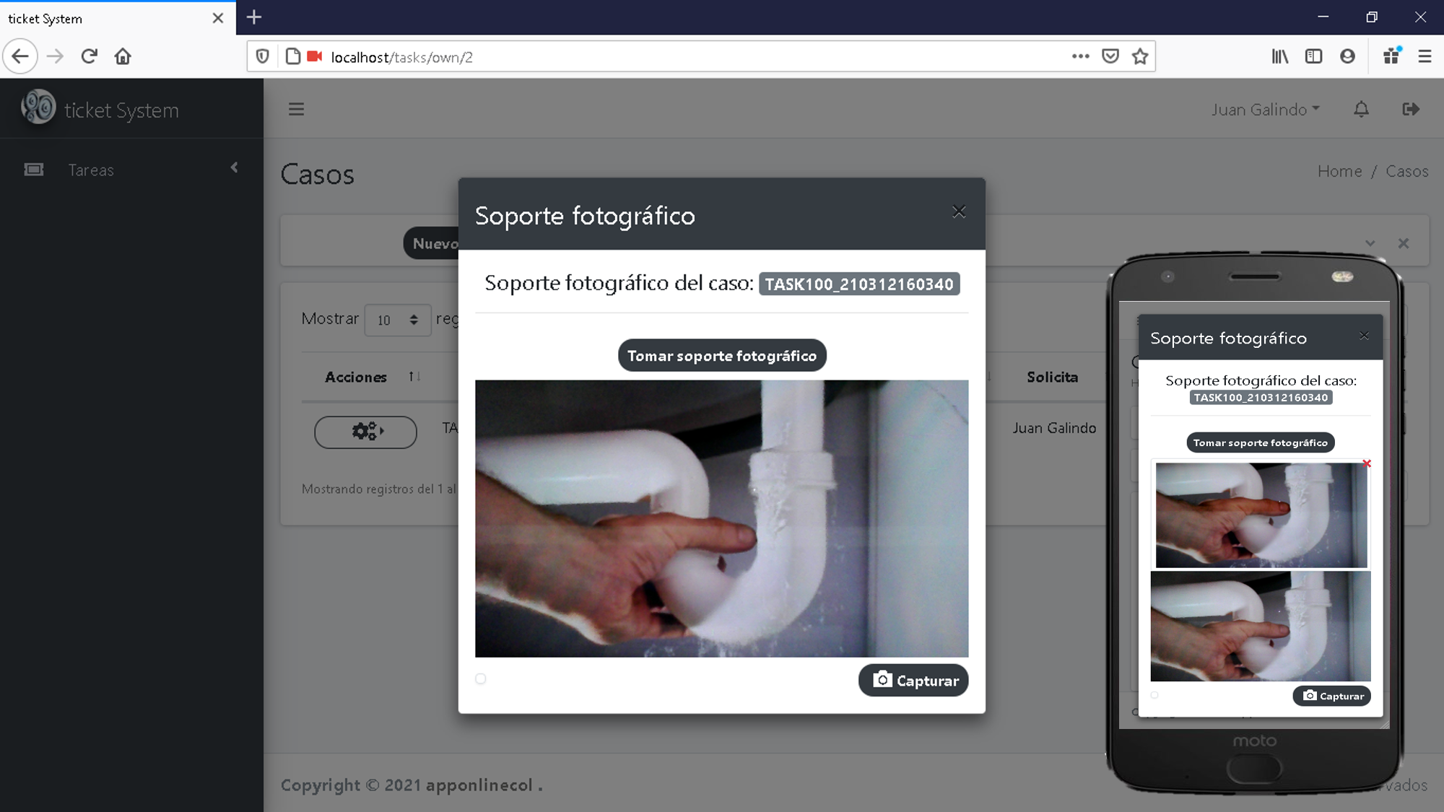Image resolution: width=1444 pixels, height=812 pixels.
Task: Click the logout icon in header
Action: (1411, 109)
